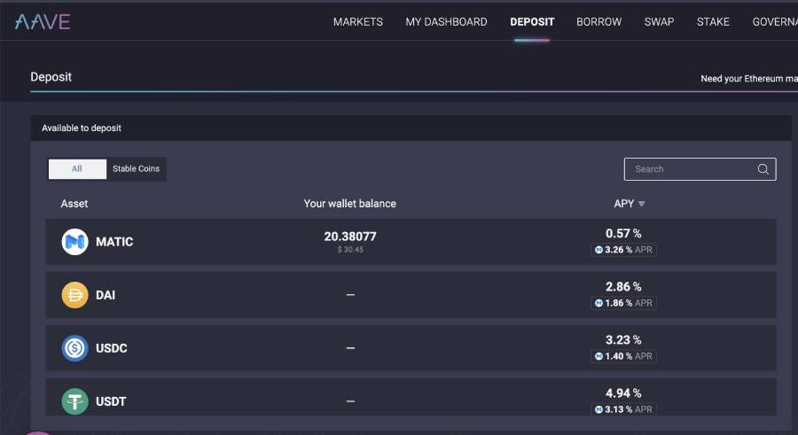Open the Borrow page
Image resolution: width=798 pixels, height=435 pixels.
599,22
